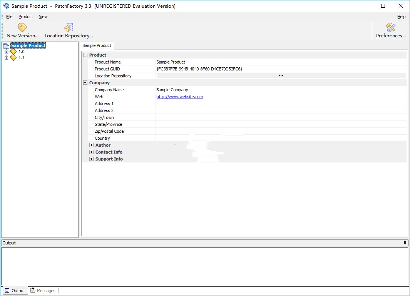Expand the 1.1 version tree node
This screenshot has height=296, width=410.
click(6, 58)
